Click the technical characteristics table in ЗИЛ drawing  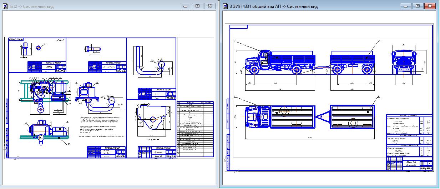(410, 135)
